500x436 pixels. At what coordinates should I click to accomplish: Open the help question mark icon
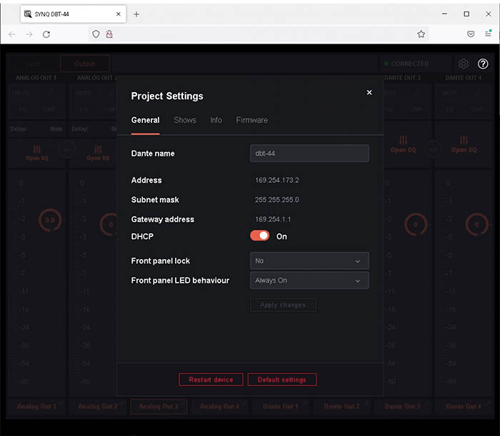pyautogui.click(x=483, y=64)
